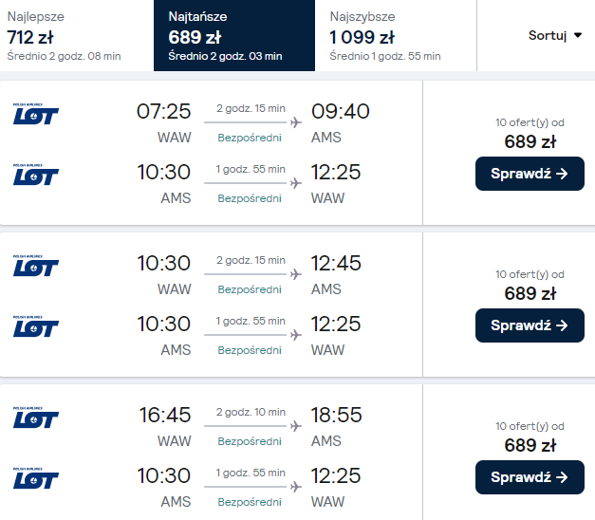Click airplane icon on 16:45 flight line

coord(295,426)
